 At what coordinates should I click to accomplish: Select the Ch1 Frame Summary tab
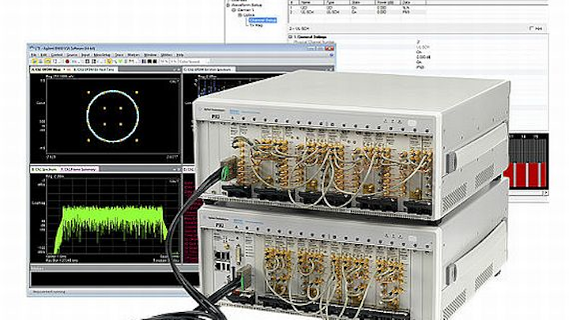(78, 169)
